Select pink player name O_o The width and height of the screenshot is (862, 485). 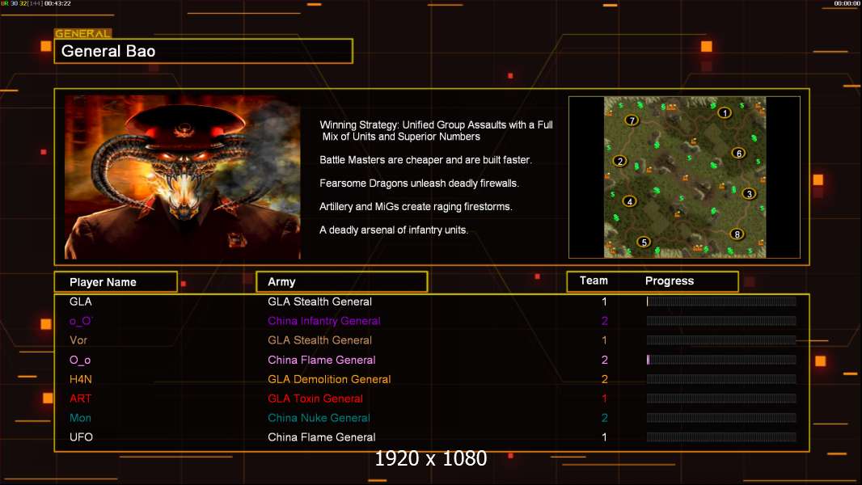[80, 360]
